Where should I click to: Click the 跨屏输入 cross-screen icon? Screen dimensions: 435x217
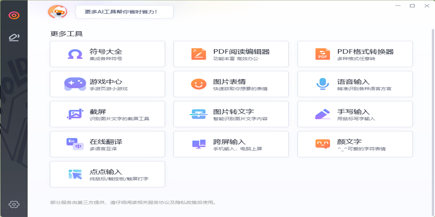198,144
